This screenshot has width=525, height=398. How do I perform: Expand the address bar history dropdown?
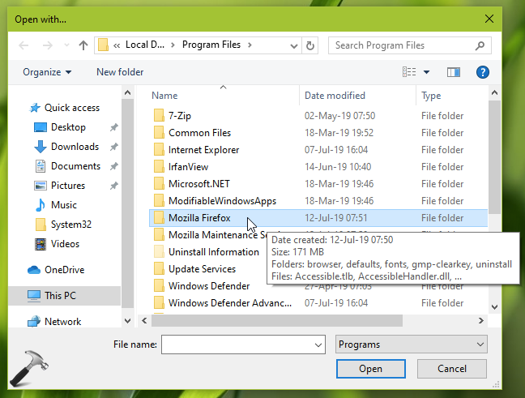click(293, 45)
